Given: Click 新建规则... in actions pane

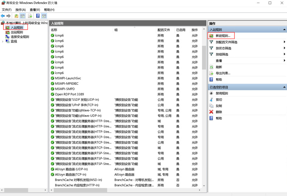Looking at the screenshot, I should tap(223, 36).
